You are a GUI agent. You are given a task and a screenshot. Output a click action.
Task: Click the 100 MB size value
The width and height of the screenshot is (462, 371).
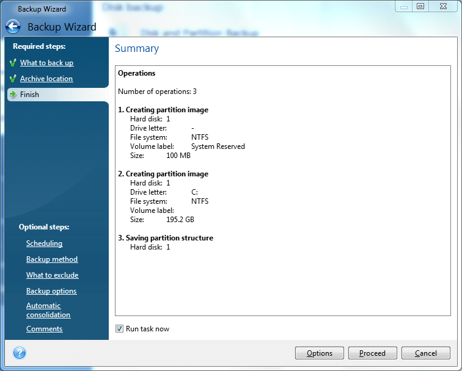[x=178, y=156]
